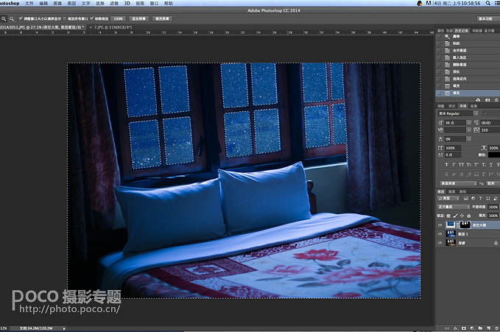This screenshot has width=500, height=332.
Task: Toggle 调整窗口大小以满屏显示 checkbox
Action: pyautogui.click(x=21, y=19)
